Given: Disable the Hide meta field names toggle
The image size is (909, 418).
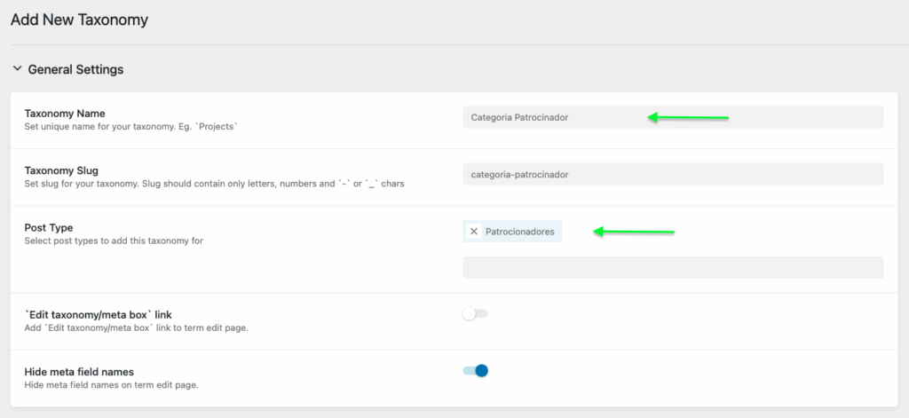Looking at the screenshot, I should (476, 371).
